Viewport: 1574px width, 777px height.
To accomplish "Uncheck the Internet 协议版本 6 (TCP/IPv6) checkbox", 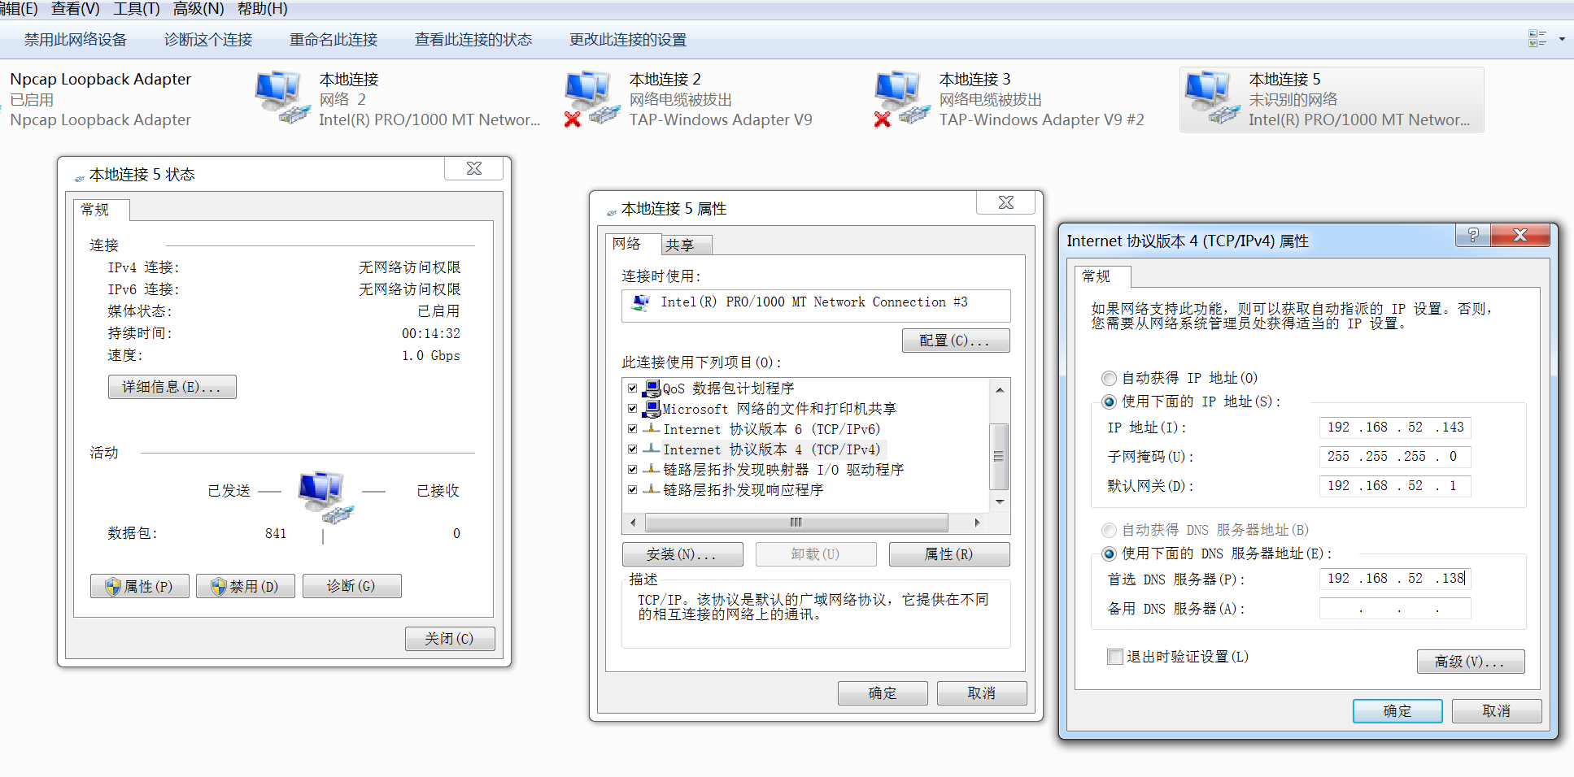I will pos(632,429).
